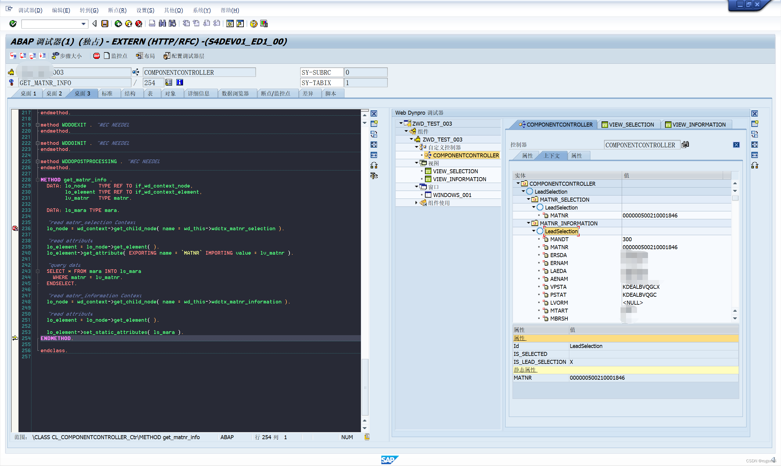Collapse the WDDOINIT method fold at line 222
This screenshot has height=466, width=781.
(37, 143)
